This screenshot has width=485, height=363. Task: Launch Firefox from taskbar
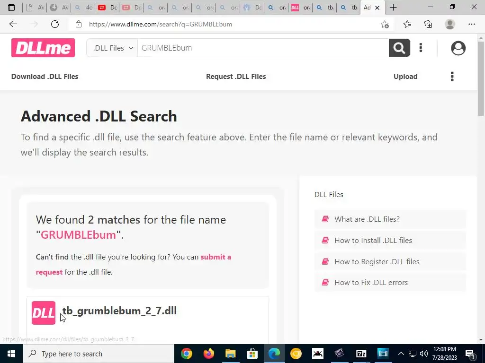click(209, 354)
